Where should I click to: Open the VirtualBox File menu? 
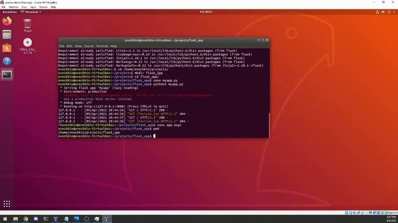point(4,7)
